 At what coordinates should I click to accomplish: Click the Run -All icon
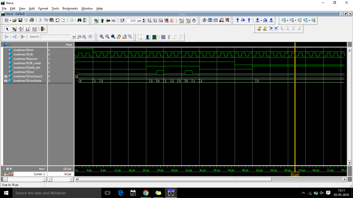pyautogui.click(x=160, y=21)
